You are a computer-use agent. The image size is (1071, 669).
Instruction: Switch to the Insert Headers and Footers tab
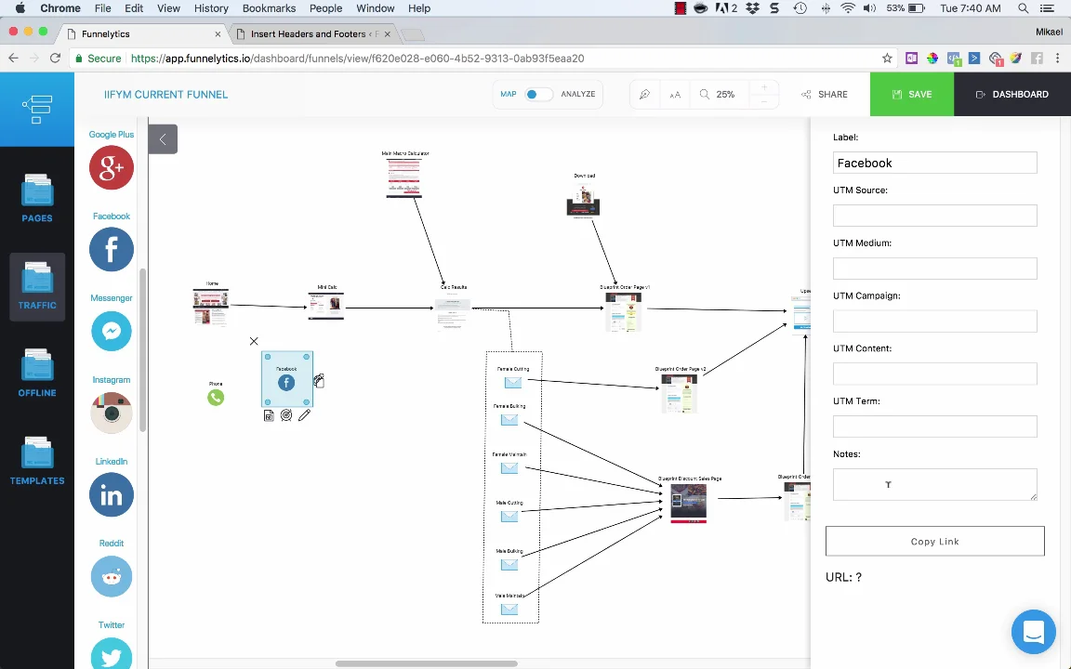tap(312, 33)
